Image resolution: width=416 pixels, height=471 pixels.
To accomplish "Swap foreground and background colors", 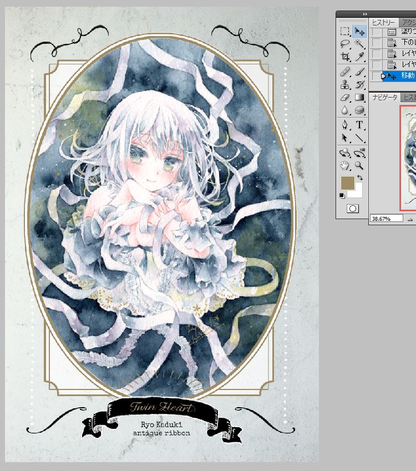I will [x=360, y=178].
